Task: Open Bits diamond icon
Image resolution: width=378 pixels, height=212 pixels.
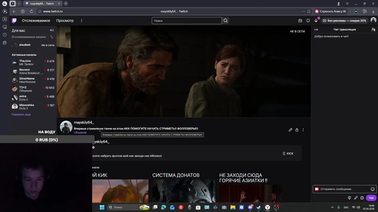Action: pyautogui.click(x=316, y=21)
